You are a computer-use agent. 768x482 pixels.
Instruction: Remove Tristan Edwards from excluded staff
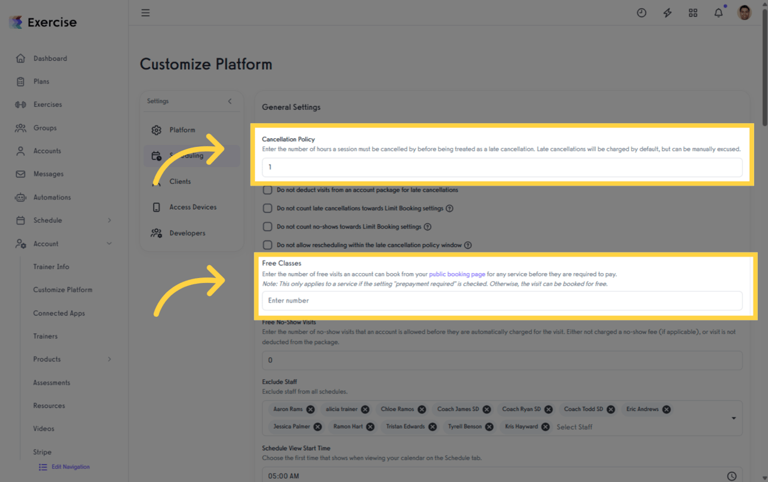tap(432, 427)
